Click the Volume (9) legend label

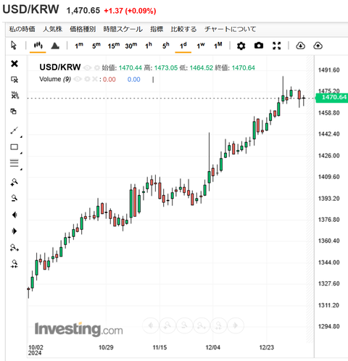coord(55,79)
